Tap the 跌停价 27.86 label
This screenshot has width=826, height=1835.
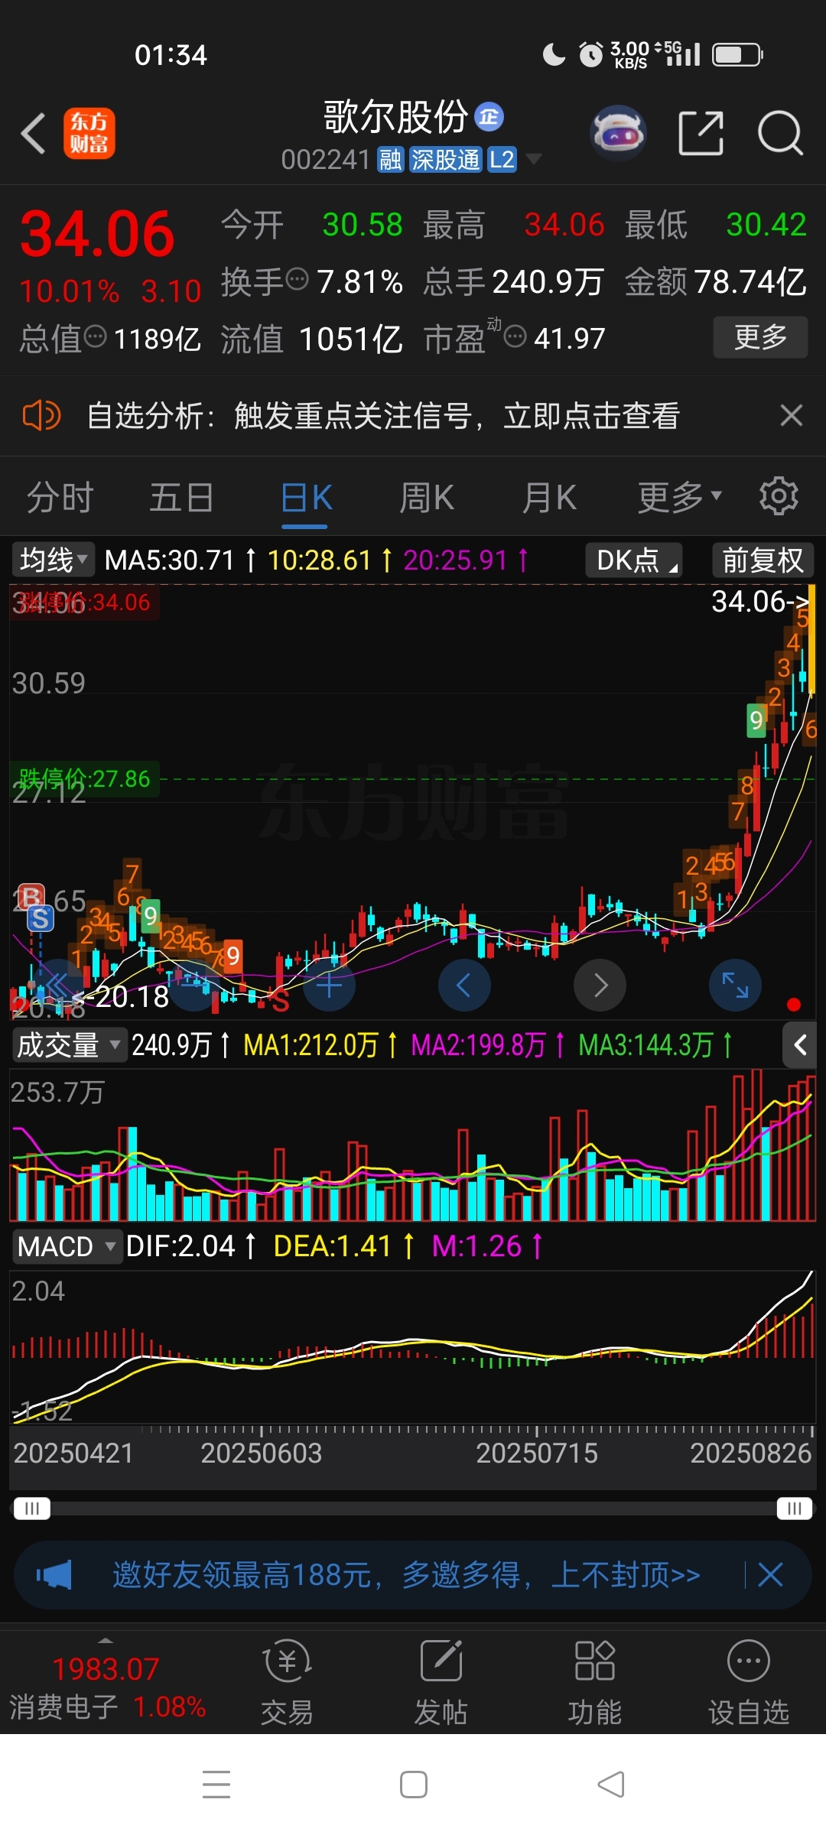[x=85, y=778]
